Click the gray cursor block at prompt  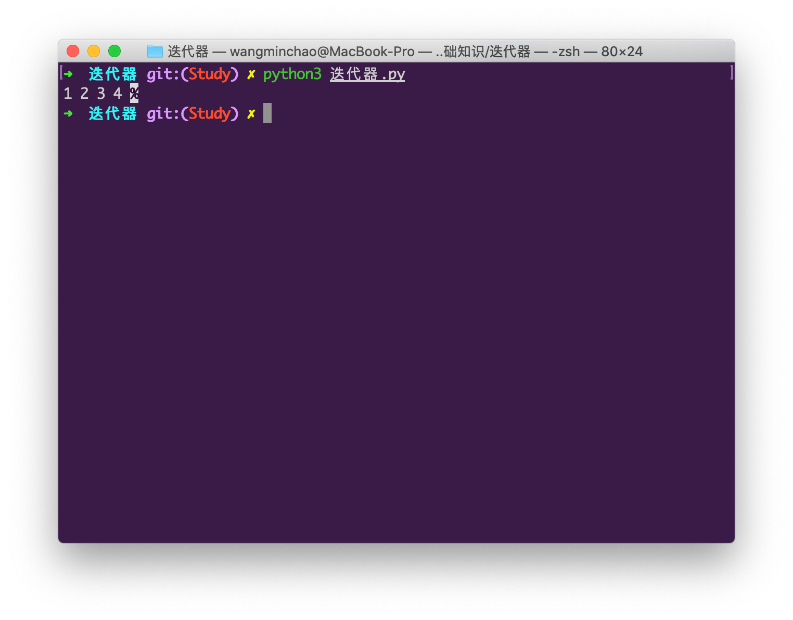267,113
